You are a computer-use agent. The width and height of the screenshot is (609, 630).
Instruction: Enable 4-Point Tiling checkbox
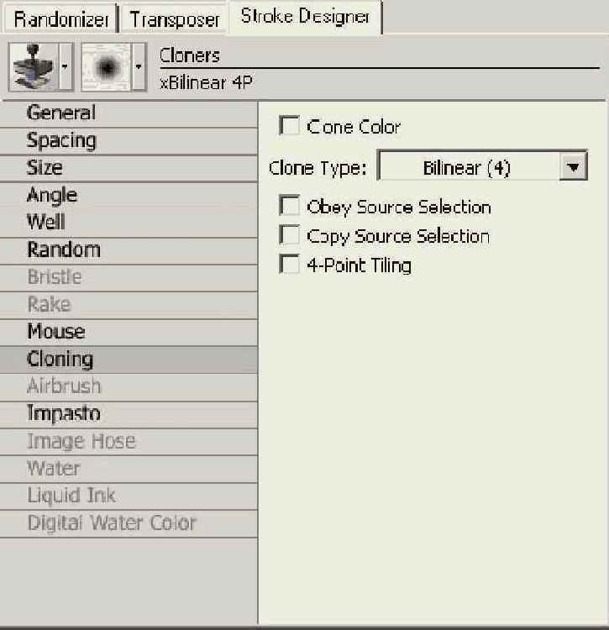(x=289, y=265)
